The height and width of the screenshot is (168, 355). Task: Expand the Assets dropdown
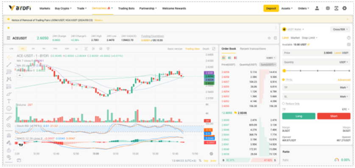coord(287,8)
